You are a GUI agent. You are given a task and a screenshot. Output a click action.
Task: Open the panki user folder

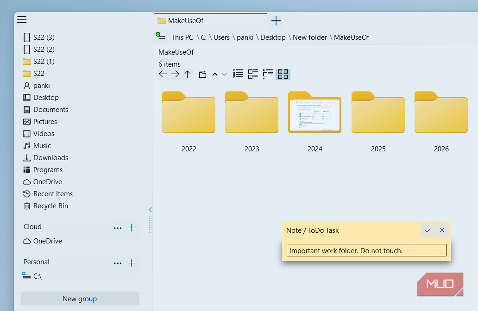pyautogui.click(x=36, y=86)
